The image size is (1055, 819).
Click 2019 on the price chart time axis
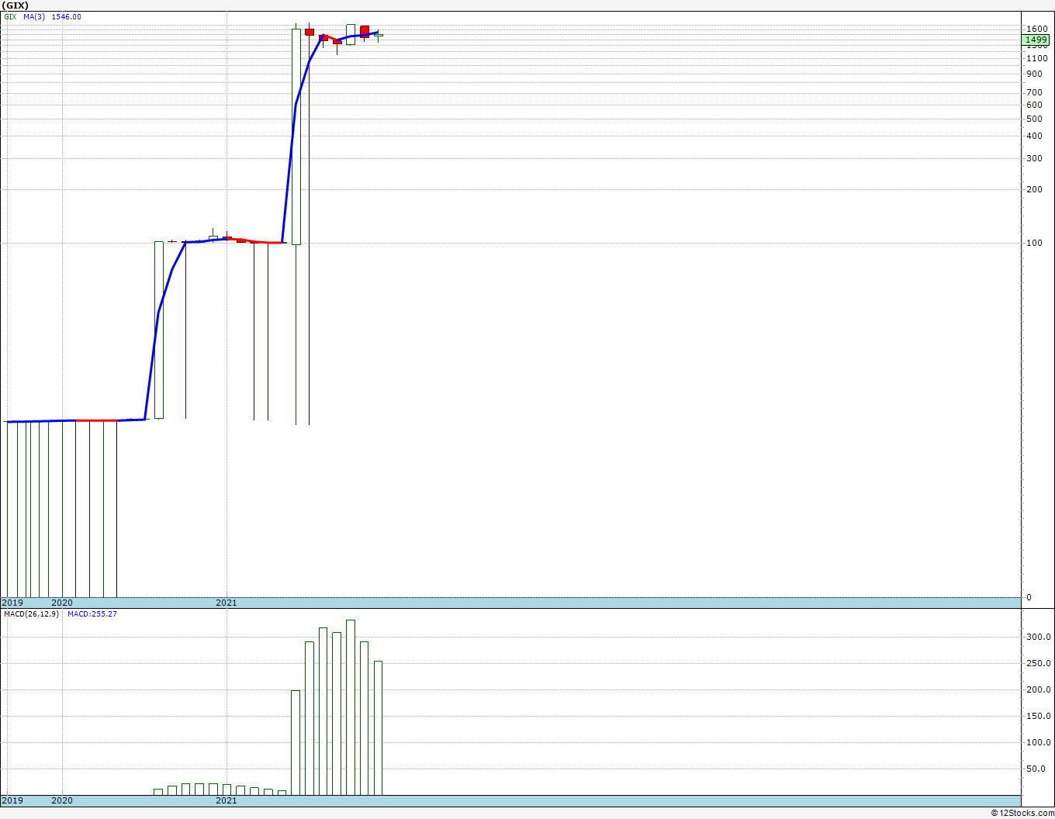pos(12,603)
